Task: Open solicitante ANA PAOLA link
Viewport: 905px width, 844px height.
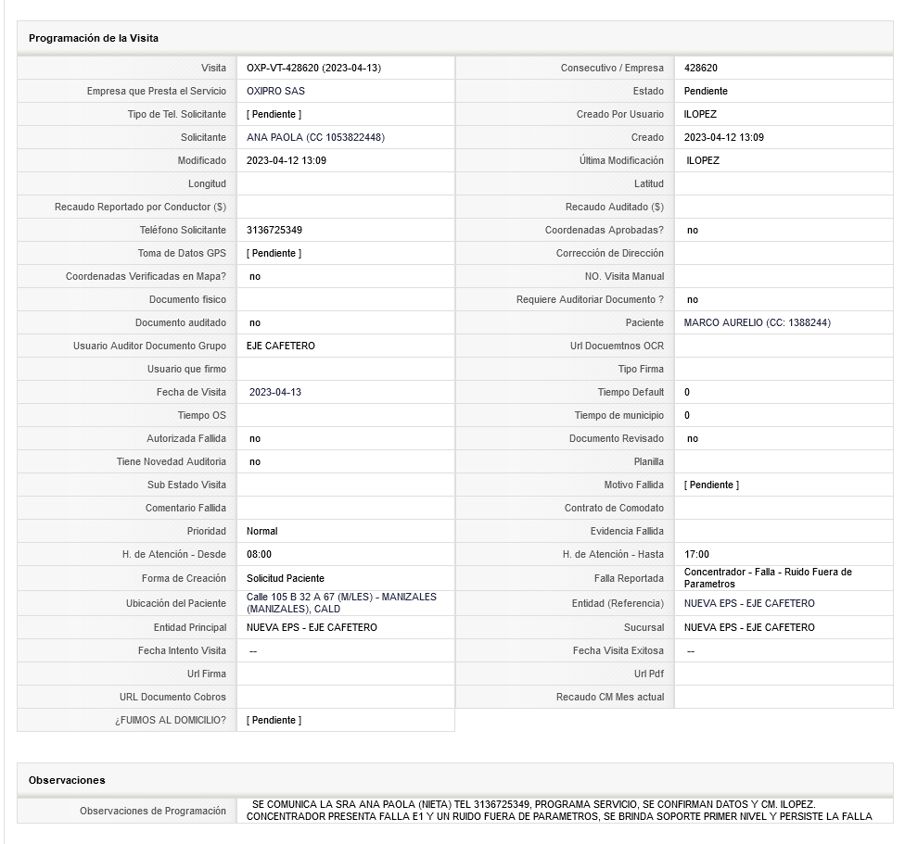Action: [x=315, y=138]
